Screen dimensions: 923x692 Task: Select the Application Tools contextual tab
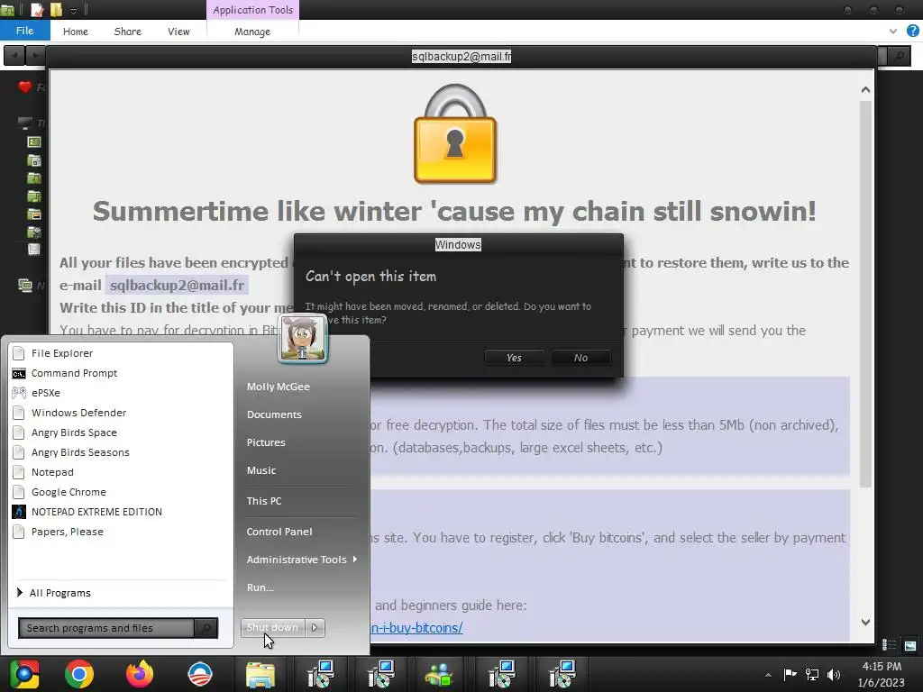point(252,10)
